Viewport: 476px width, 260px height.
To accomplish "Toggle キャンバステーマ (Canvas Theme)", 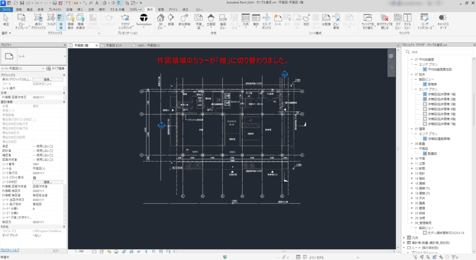I will tap(443, 21).
